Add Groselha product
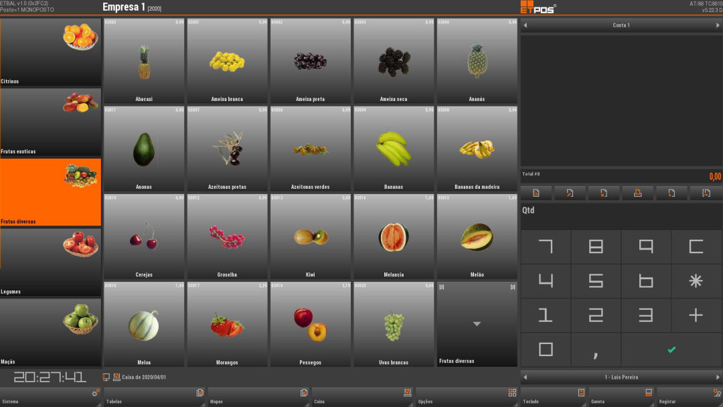The height and width of the screenshot is (407, 723). (228, 236)
